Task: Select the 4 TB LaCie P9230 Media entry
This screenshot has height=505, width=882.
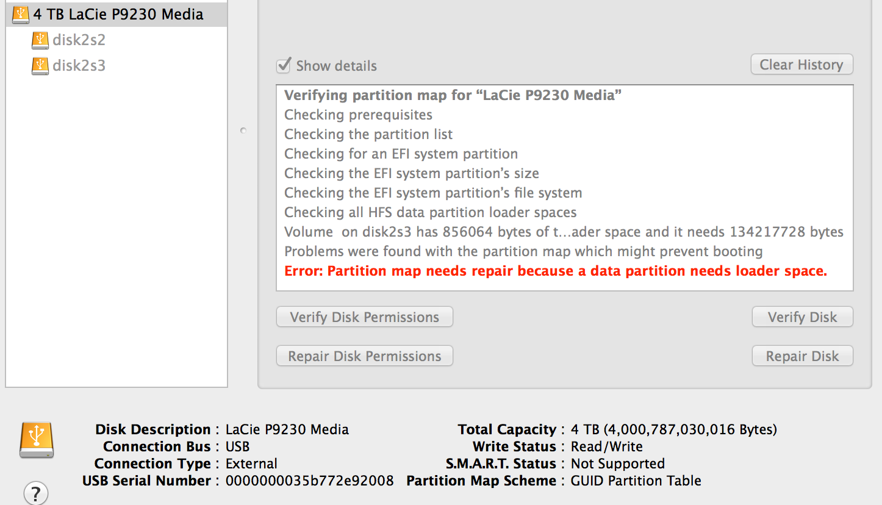Action: pos(118,14)
